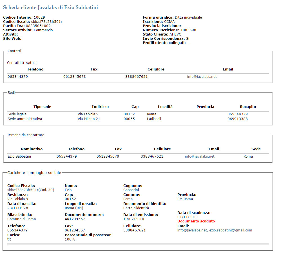Click the "Sede amministrativa" row label
Image resolution: width=281 pixels, height=254 pixels.
pos(25,119)
